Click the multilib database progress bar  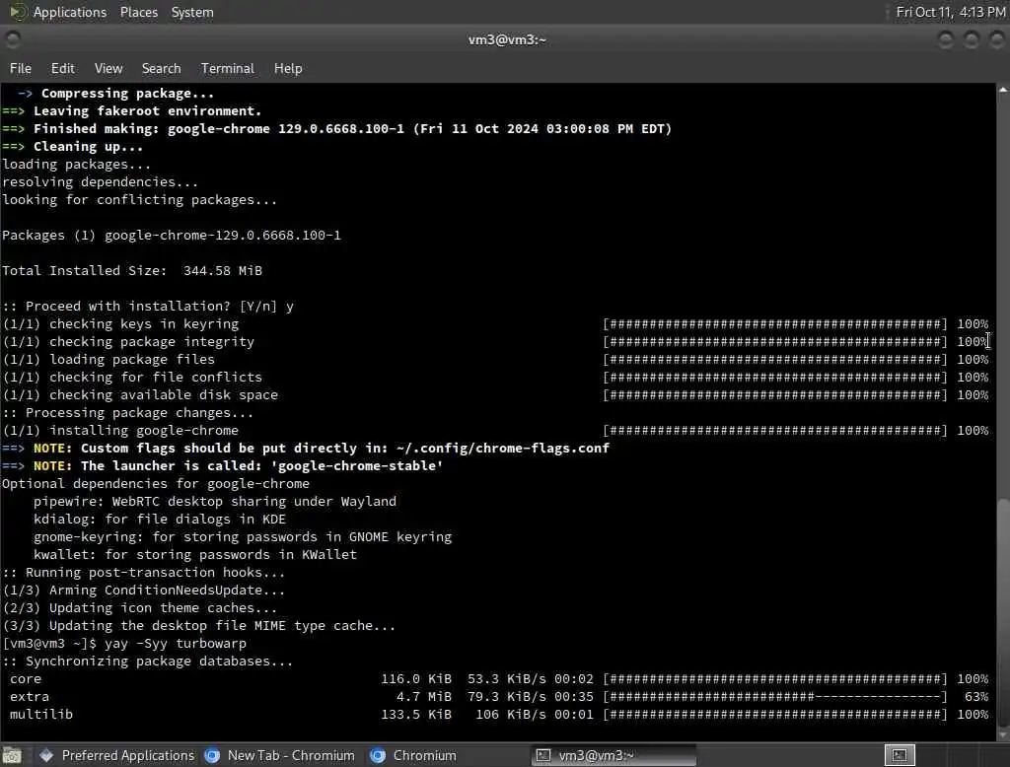(x=775, y=714)
